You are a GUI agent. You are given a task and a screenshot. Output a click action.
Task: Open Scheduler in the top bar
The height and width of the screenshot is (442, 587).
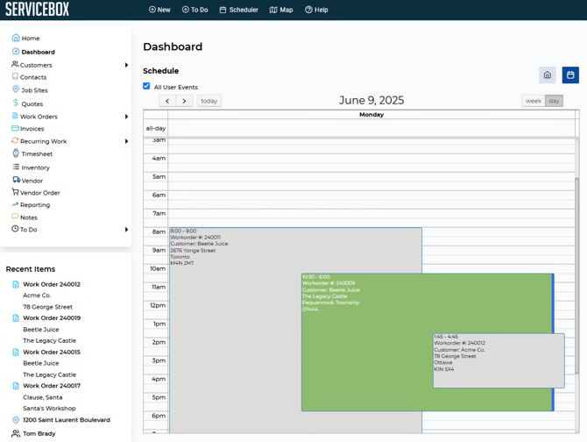click(x=239, y=10)
